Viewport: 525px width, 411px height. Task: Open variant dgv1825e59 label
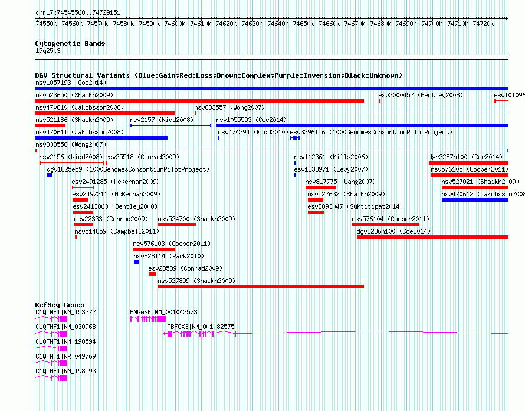[128, 169]
